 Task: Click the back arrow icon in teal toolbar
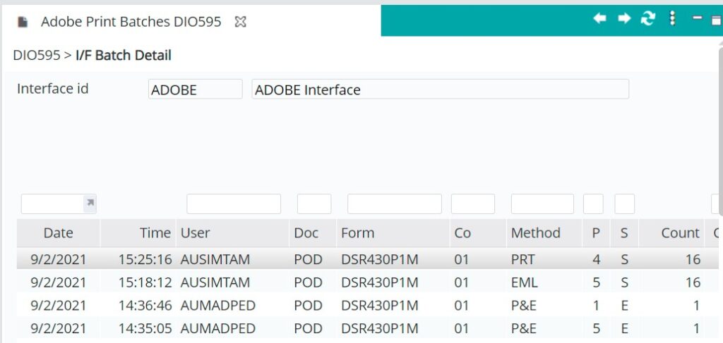[599, 18]
